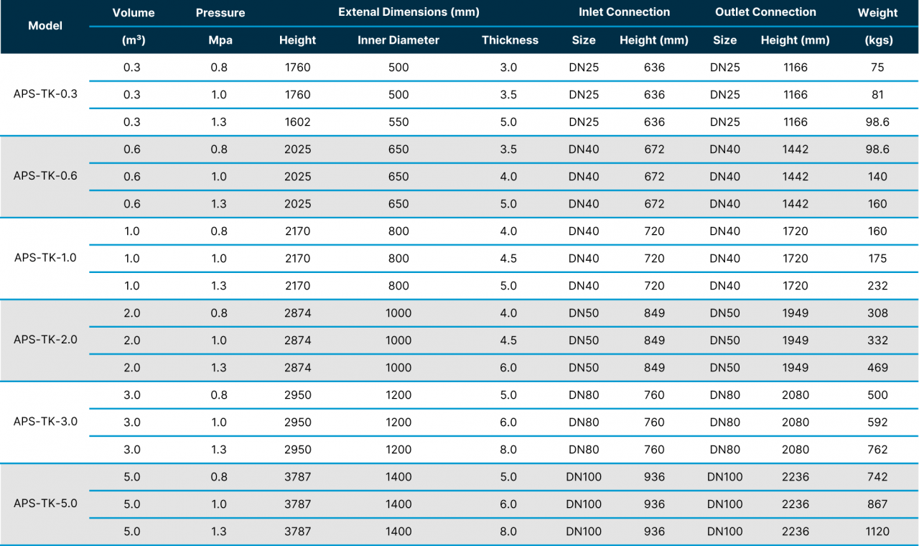Select the APS-TK-0.3 model cell
The image size is (919, 546).
(45, 94)
